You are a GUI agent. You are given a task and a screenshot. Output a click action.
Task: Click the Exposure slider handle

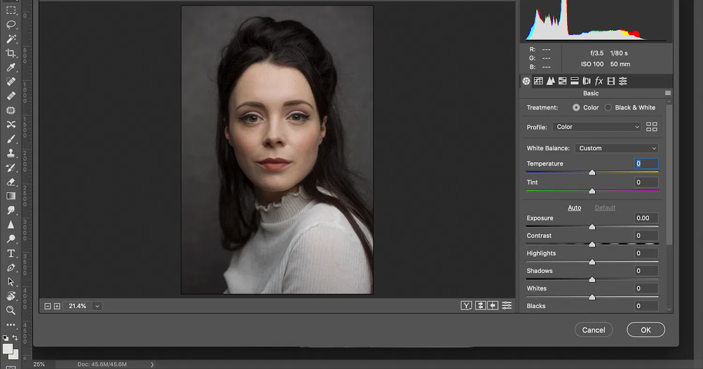pos(592,227)
